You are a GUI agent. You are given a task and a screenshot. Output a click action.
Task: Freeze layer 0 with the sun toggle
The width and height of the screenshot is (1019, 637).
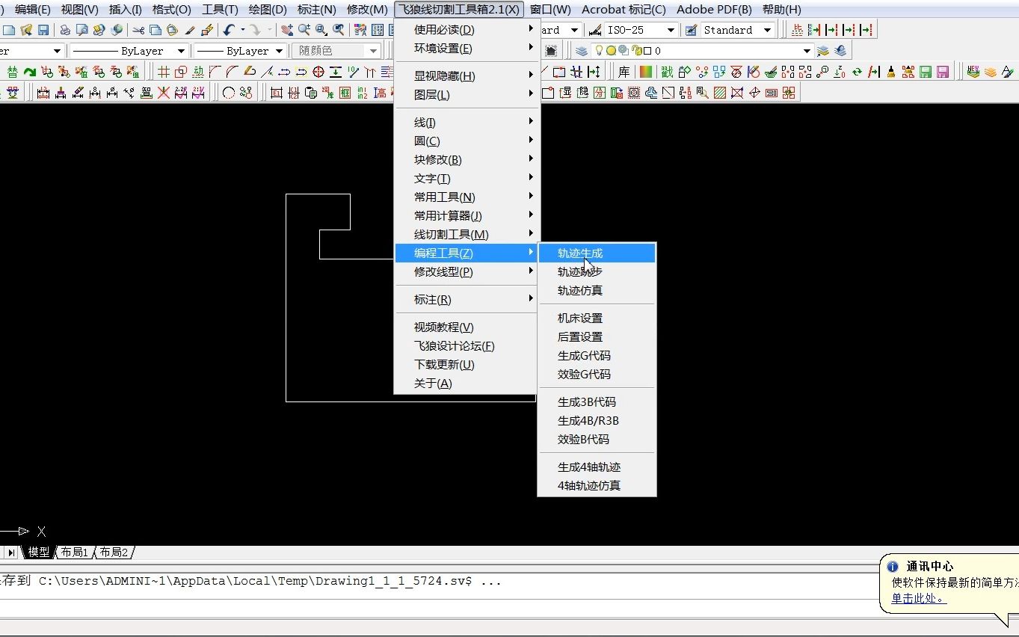click(x=612, y=50)
